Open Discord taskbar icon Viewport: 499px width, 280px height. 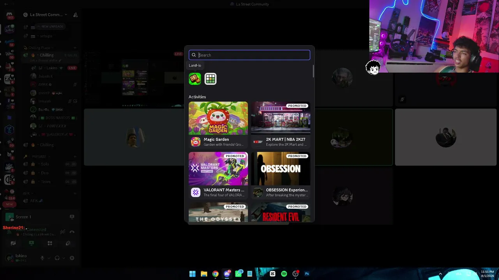[x=227, y=274]
